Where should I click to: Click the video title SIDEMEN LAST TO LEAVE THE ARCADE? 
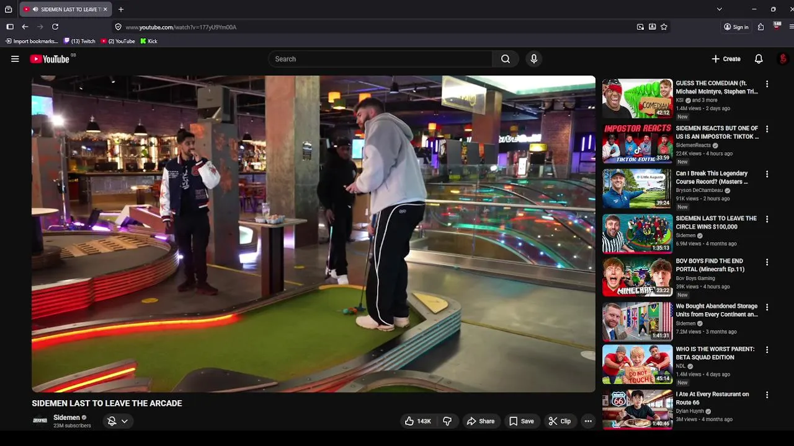point(107,403)
